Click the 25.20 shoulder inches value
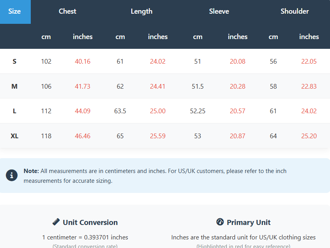 [x=309, y=136]
